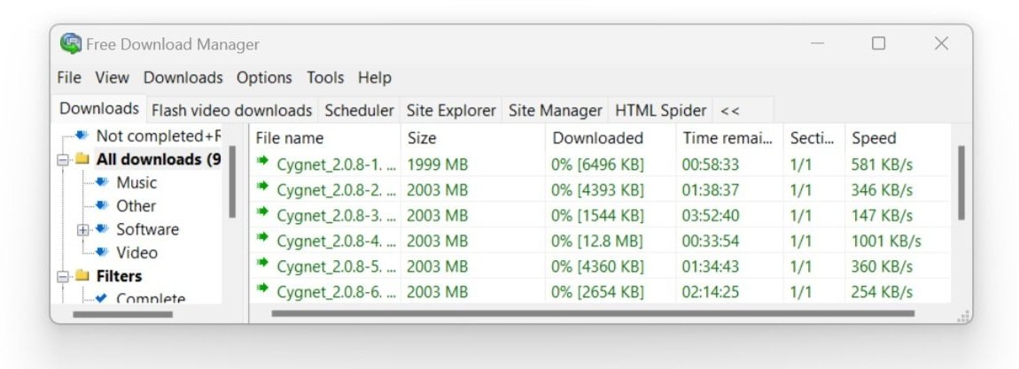
Task: Click the green arrow icon for Cygnet_2.0.8-2
Action: (262, 186)
